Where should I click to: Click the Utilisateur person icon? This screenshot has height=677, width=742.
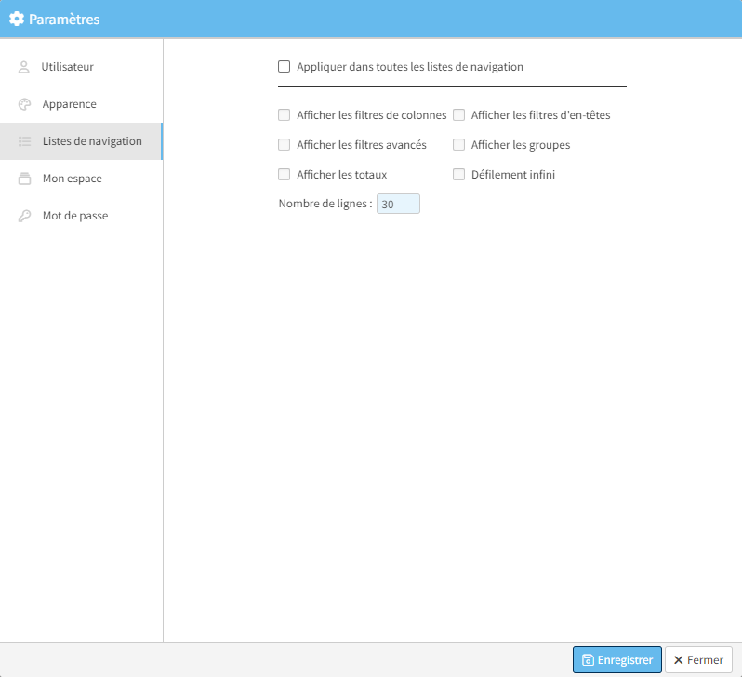(24, 67)
